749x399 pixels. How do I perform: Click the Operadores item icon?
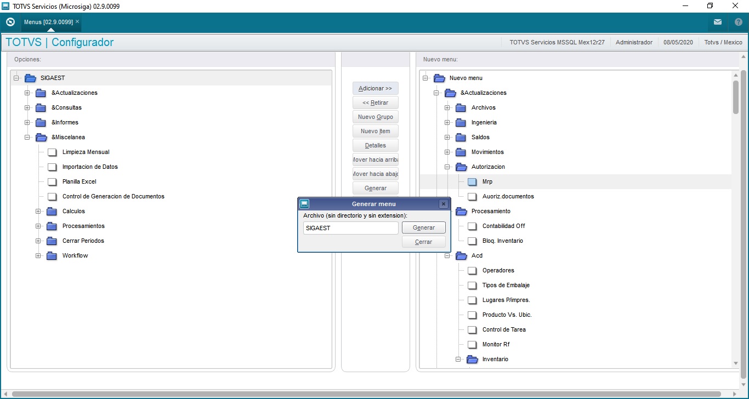click(x=472, y=270)
